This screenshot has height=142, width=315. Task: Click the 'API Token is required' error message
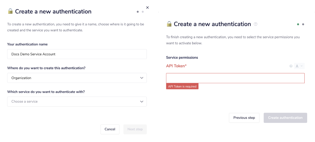182,87
